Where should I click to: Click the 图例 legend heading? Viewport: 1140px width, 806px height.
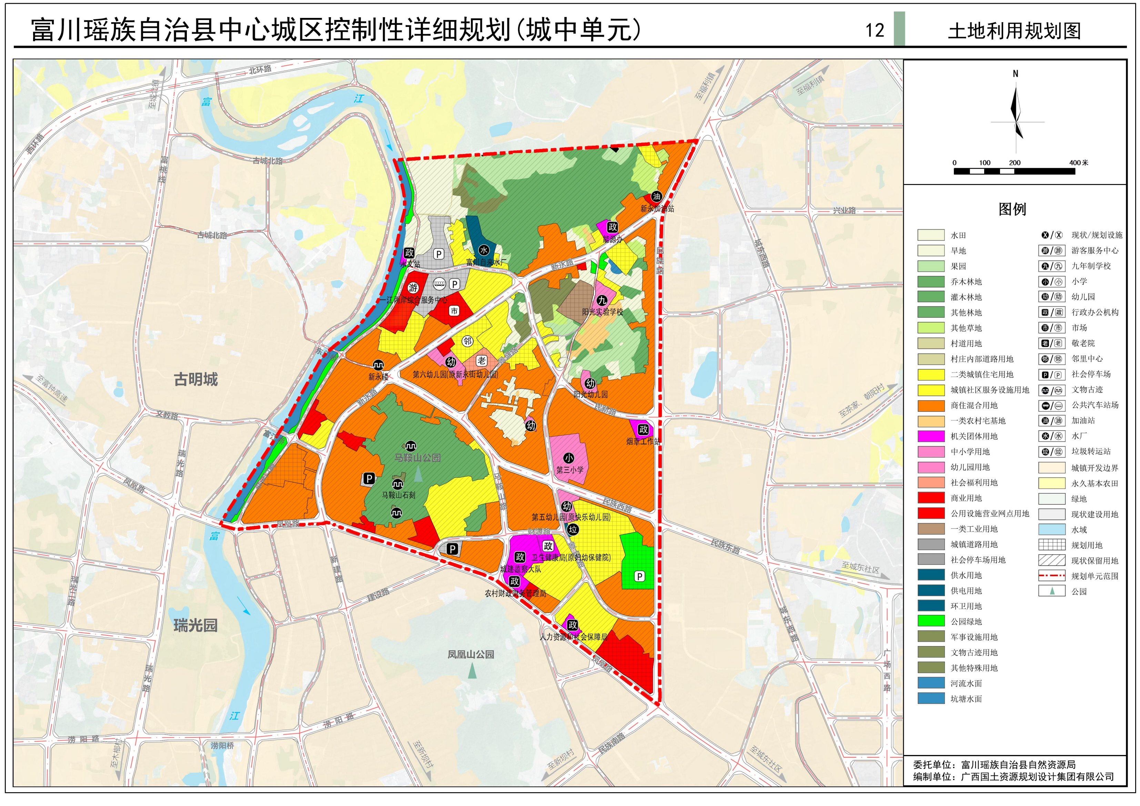[x=1012, y=210]
